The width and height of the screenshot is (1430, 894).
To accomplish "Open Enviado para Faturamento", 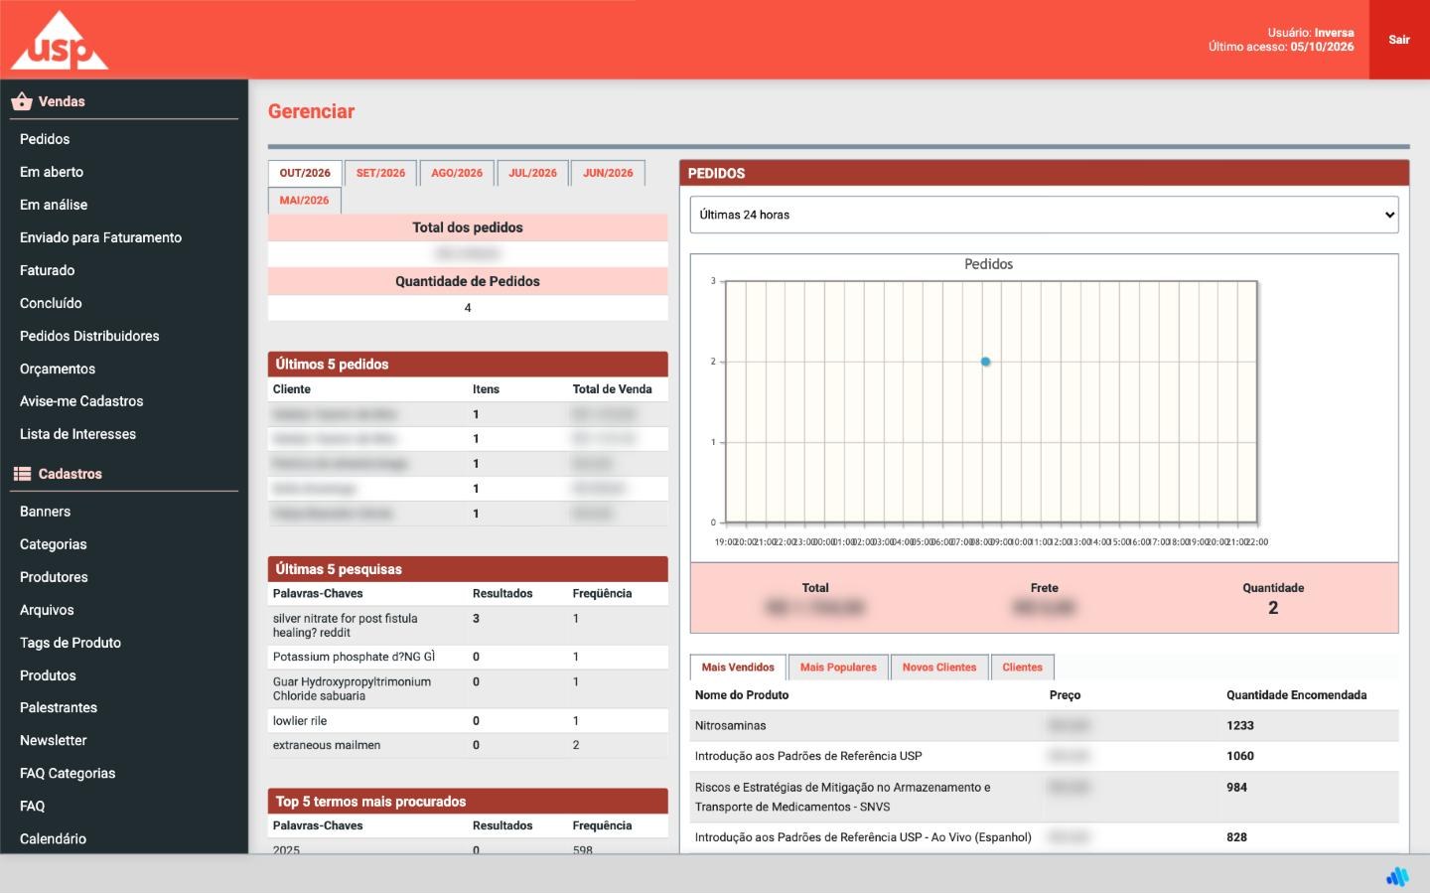I will point(100,237).
